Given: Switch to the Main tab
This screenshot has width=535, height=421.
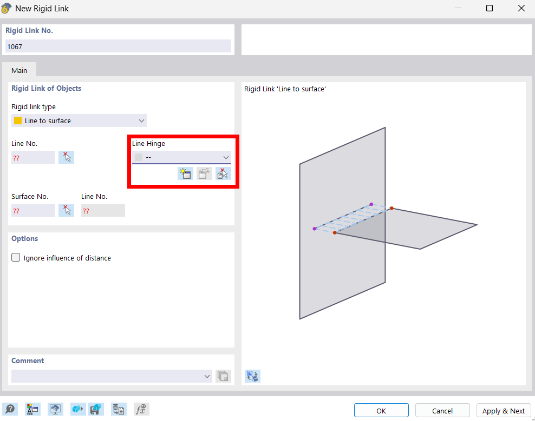Looking at the screenshot, I should (19, 70).
